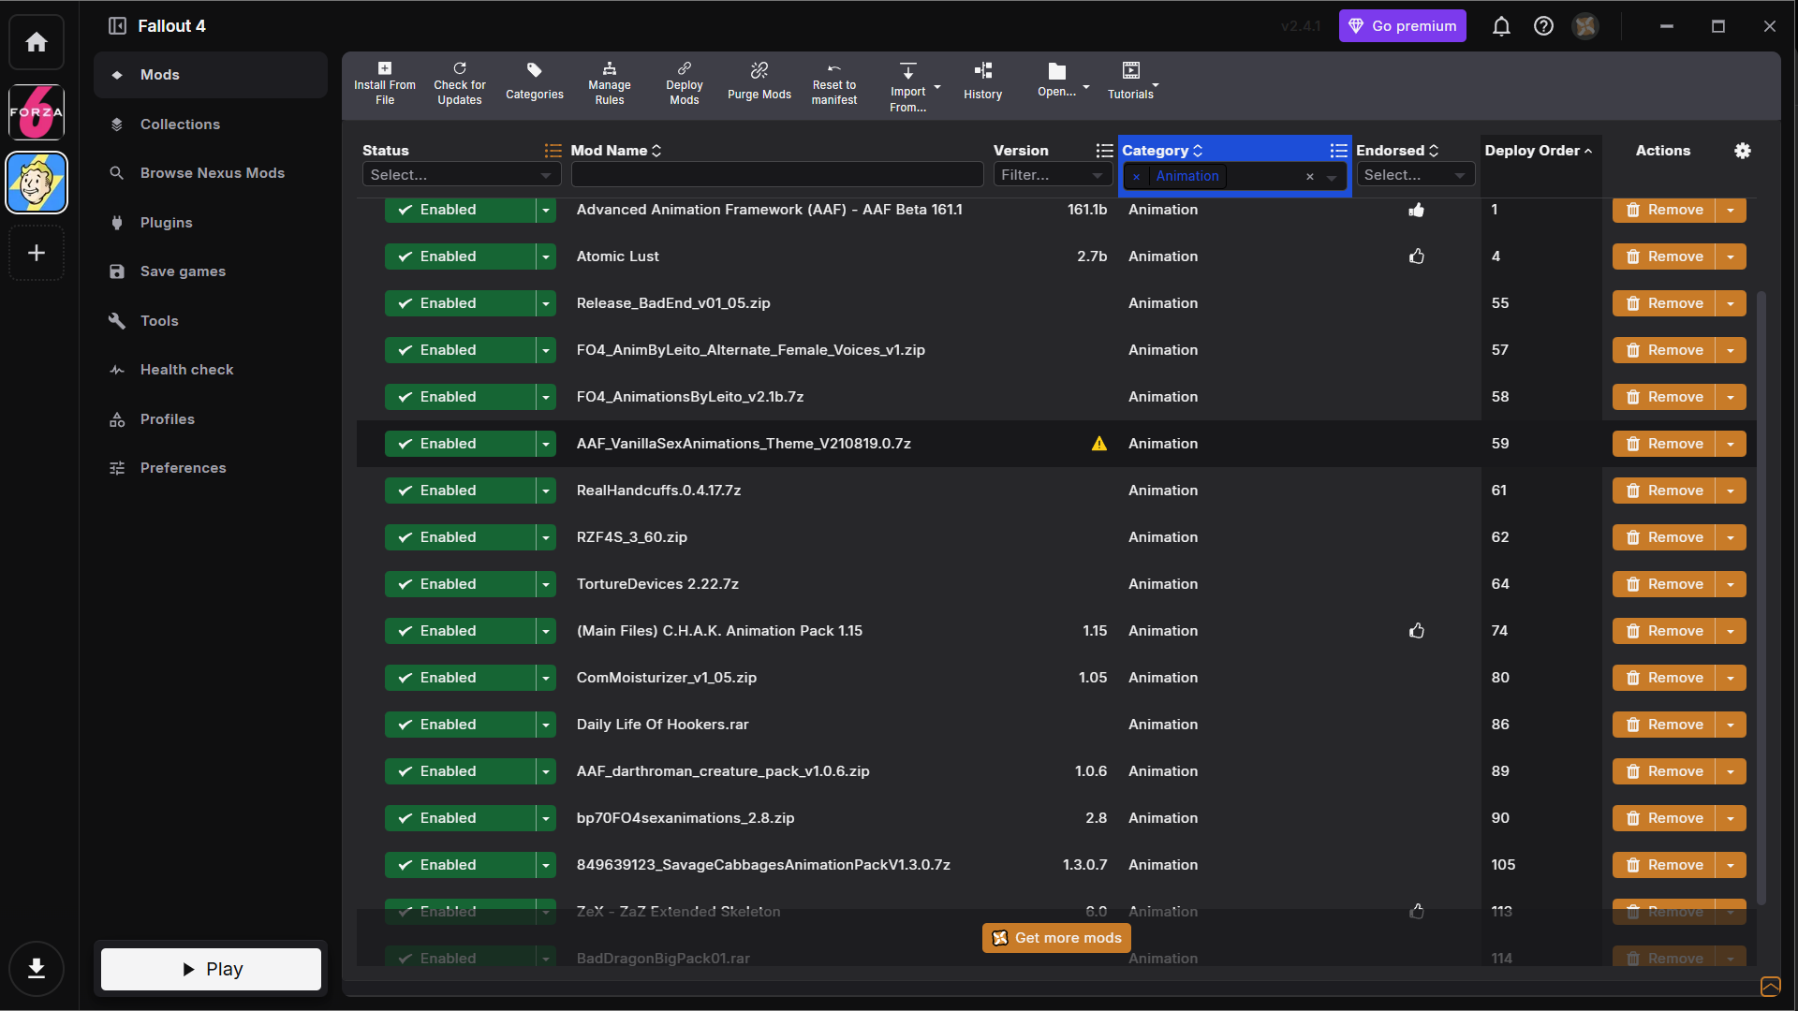Viewport: 1798px width, 1011px height.
Task: Toggle Enabled status for Atomic Lust
Action: (x=460, y=256)
